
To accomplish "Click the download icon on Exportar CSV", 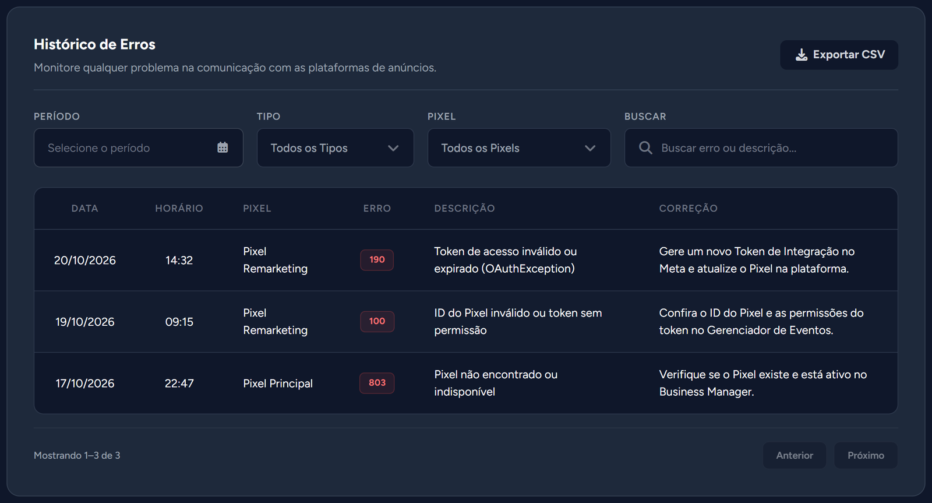I will 802,55.
